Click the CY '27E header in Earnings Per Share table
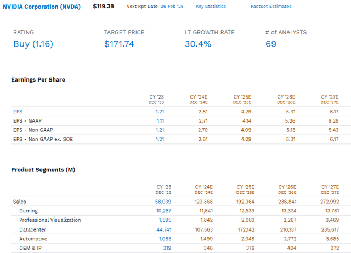Viewport: 351px width, 253px height. click(x=330, y=99)
